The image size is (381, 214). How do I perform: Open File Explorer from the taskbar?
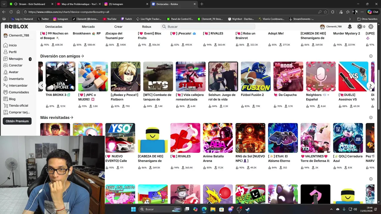pyautogui.click(x=213, y=209)
